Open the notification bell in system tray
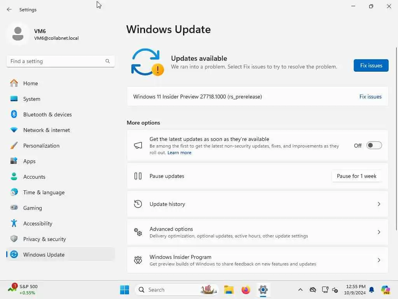Screen dimensions: 398x299 [x=372, y=290]
